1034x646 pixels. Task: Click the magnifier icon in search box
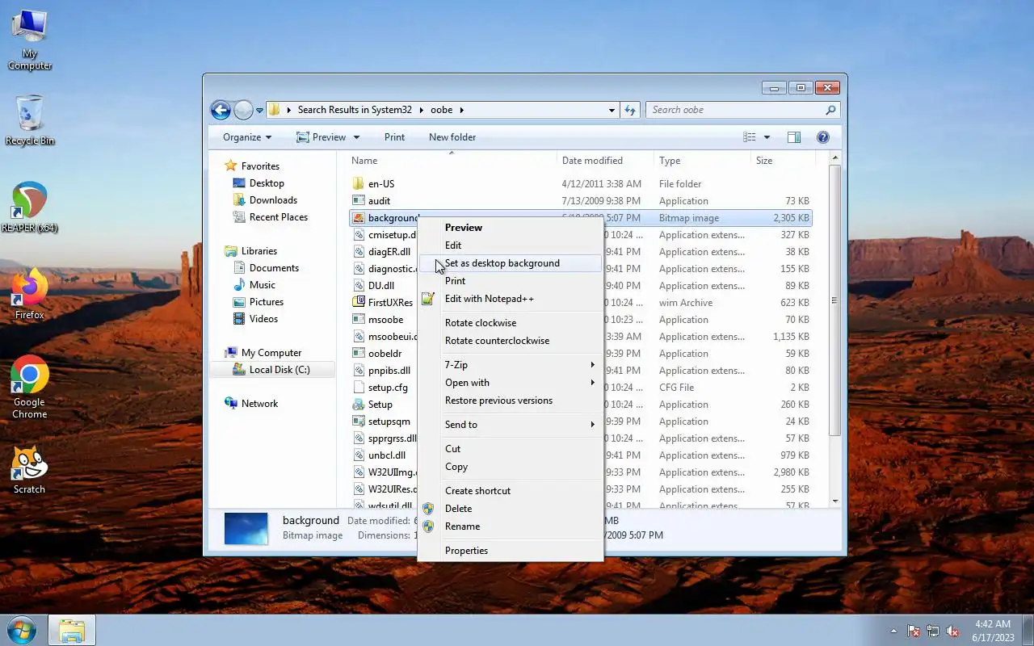click(x=830, y=110)
